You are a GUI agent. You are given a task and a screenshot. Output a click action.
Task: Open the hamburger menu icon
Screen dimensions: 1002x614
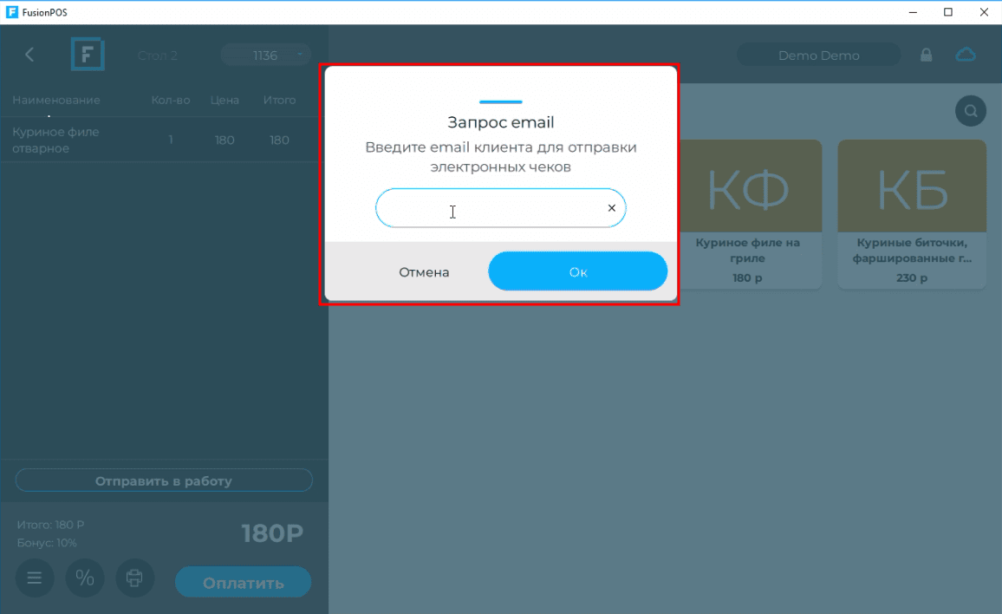35,578
